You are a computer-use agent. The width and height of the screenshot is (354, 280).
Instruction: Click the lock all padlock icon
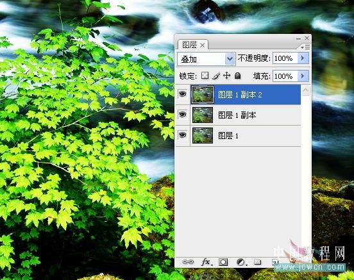point(237,76)
